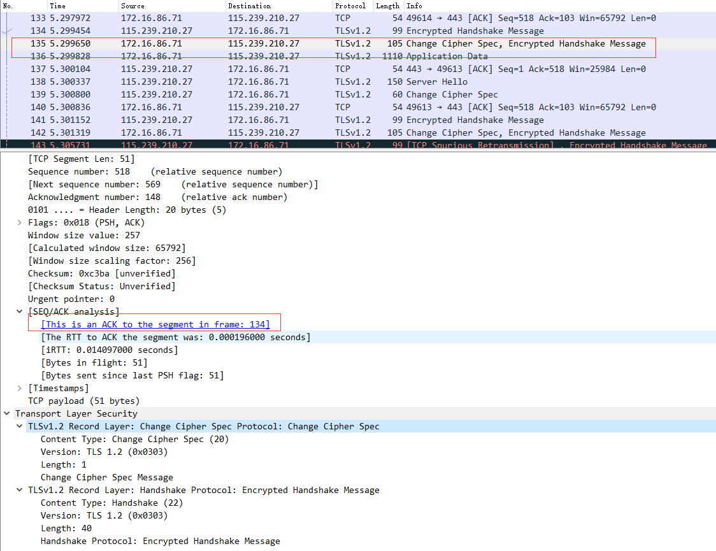Click destination 172.16.86.71 in packet 138

[x=259, y=82]
